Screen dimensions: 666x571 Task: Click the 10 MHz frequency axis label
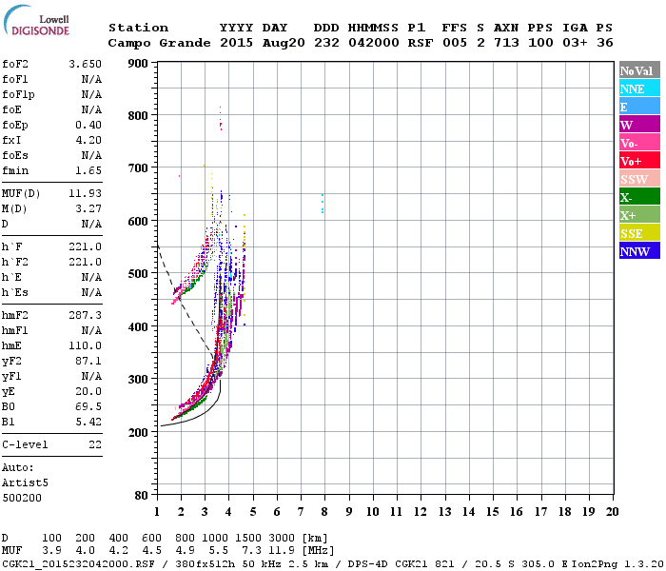coord(373,512)
